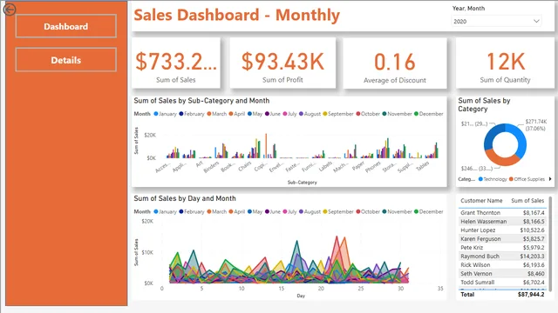Click July legend in Sub-Category chart
558x313 pixels.
[x=289, y=114]
